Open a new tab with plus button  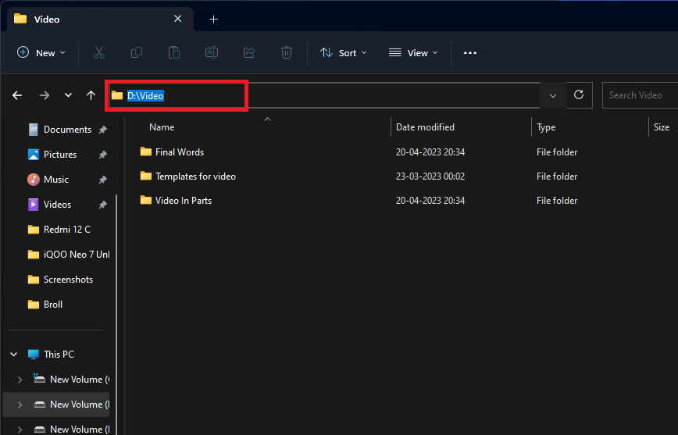213,19
